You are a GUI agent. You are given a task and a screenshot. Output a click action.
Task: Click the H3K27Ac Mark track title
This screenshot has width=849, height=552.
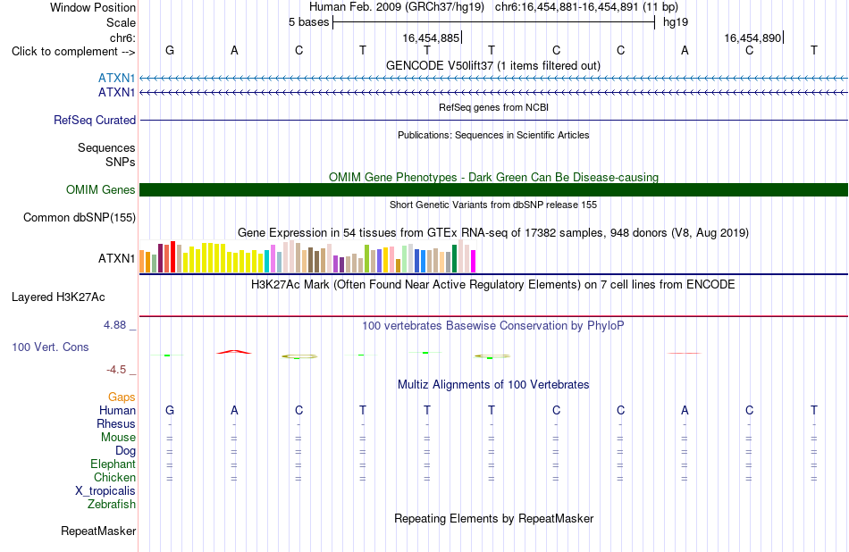(493, 285)
